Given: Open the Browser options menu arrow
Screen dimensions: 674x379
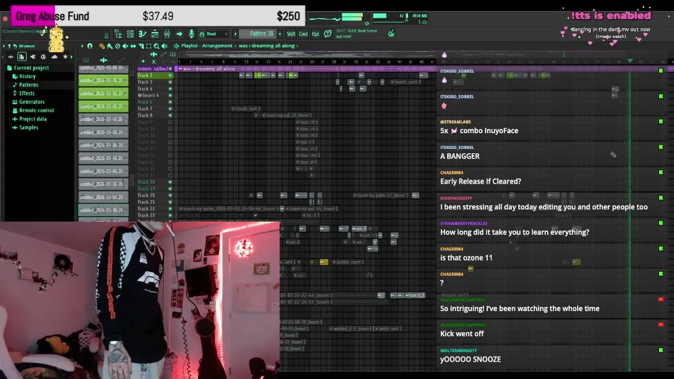Looking at the screenshot, I should point(4,46).
